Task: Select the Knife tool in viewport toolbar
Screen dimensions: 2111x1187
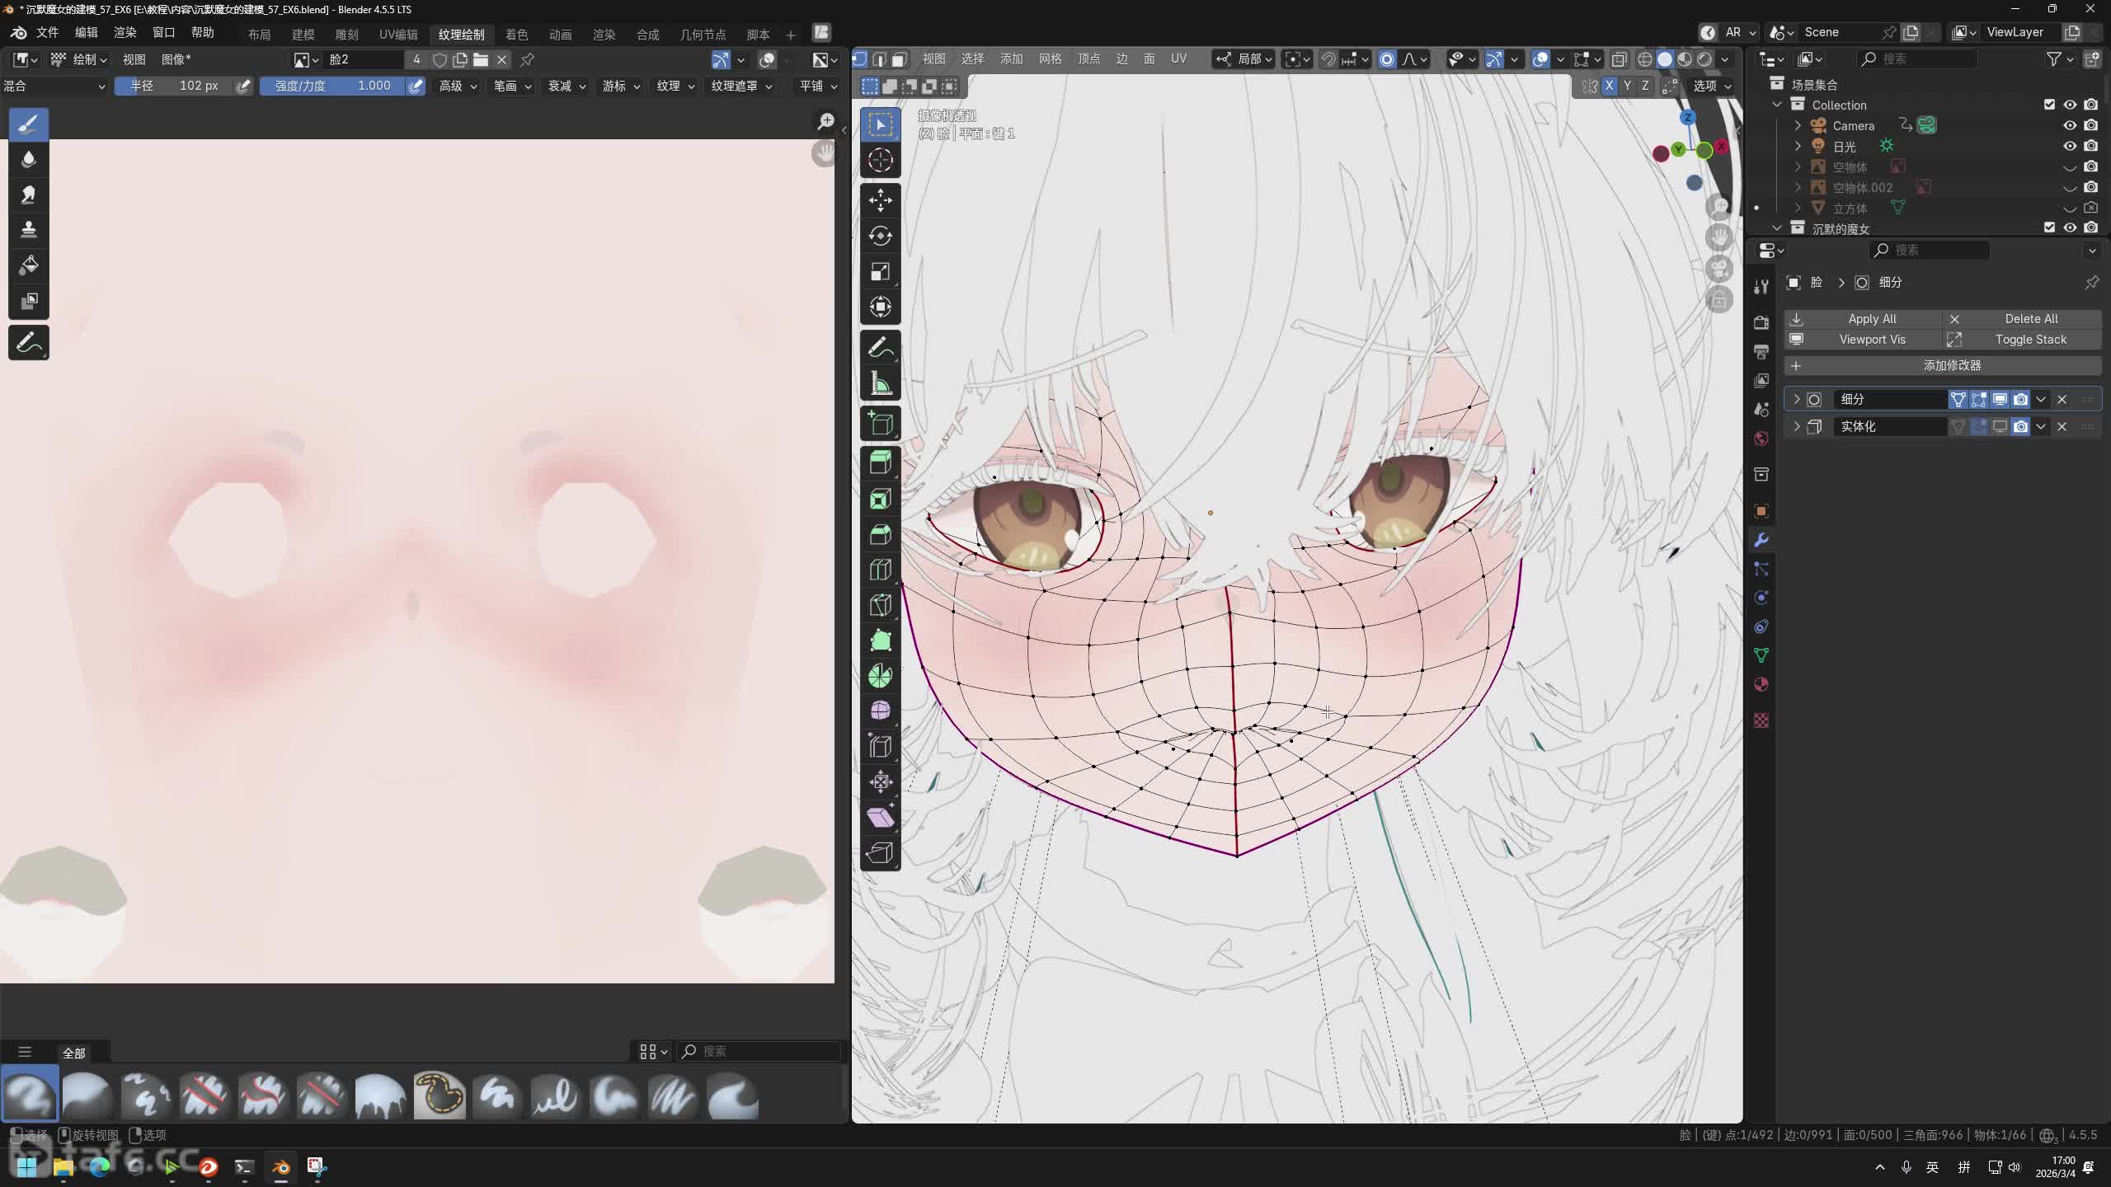Action: (x=880, y=605)
